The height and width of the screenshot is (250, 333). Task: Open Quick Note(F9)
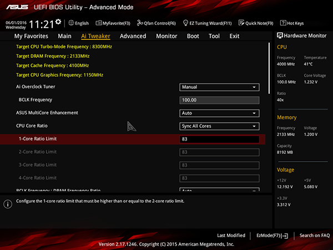[256, 23]
